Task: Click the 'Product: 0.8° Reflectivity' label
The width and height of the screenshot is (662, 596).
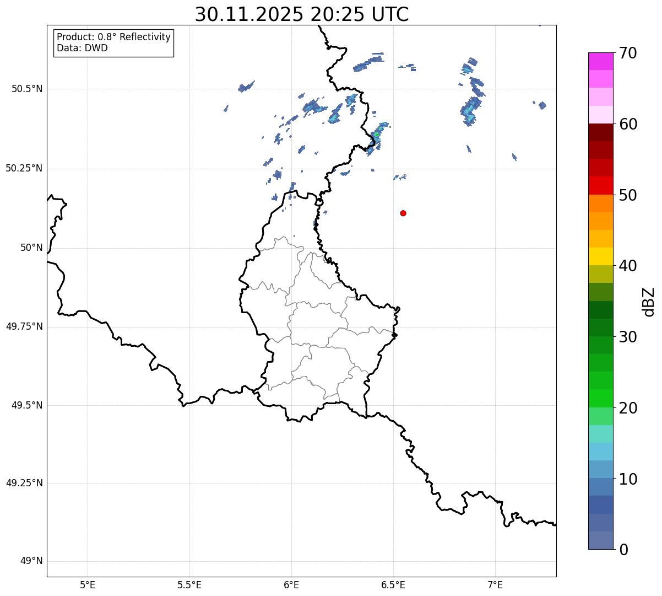Action: (x=114, y=37)
